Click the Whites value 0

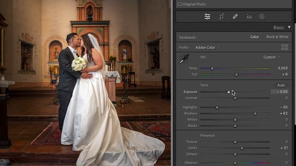click(287, 119)
